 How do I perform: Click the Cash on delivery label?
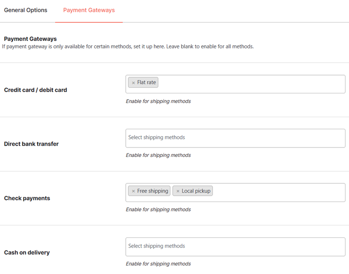[27, 253]
